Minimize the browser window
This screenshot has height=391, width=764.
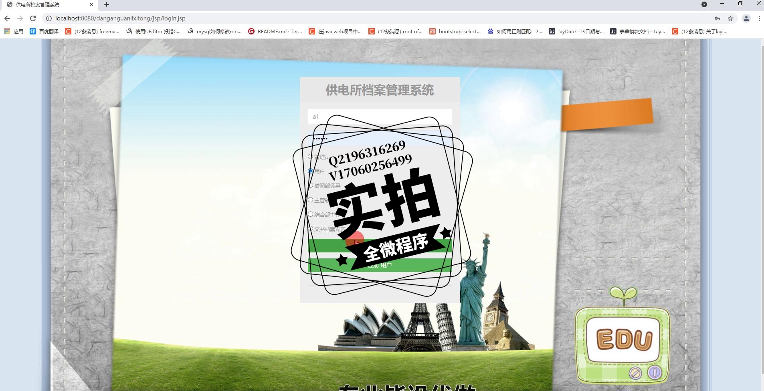(722, 4)
